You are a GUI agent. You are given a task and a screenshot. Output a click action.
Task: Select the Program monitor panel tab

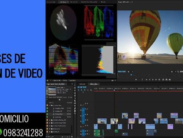(x=124, y=2)
